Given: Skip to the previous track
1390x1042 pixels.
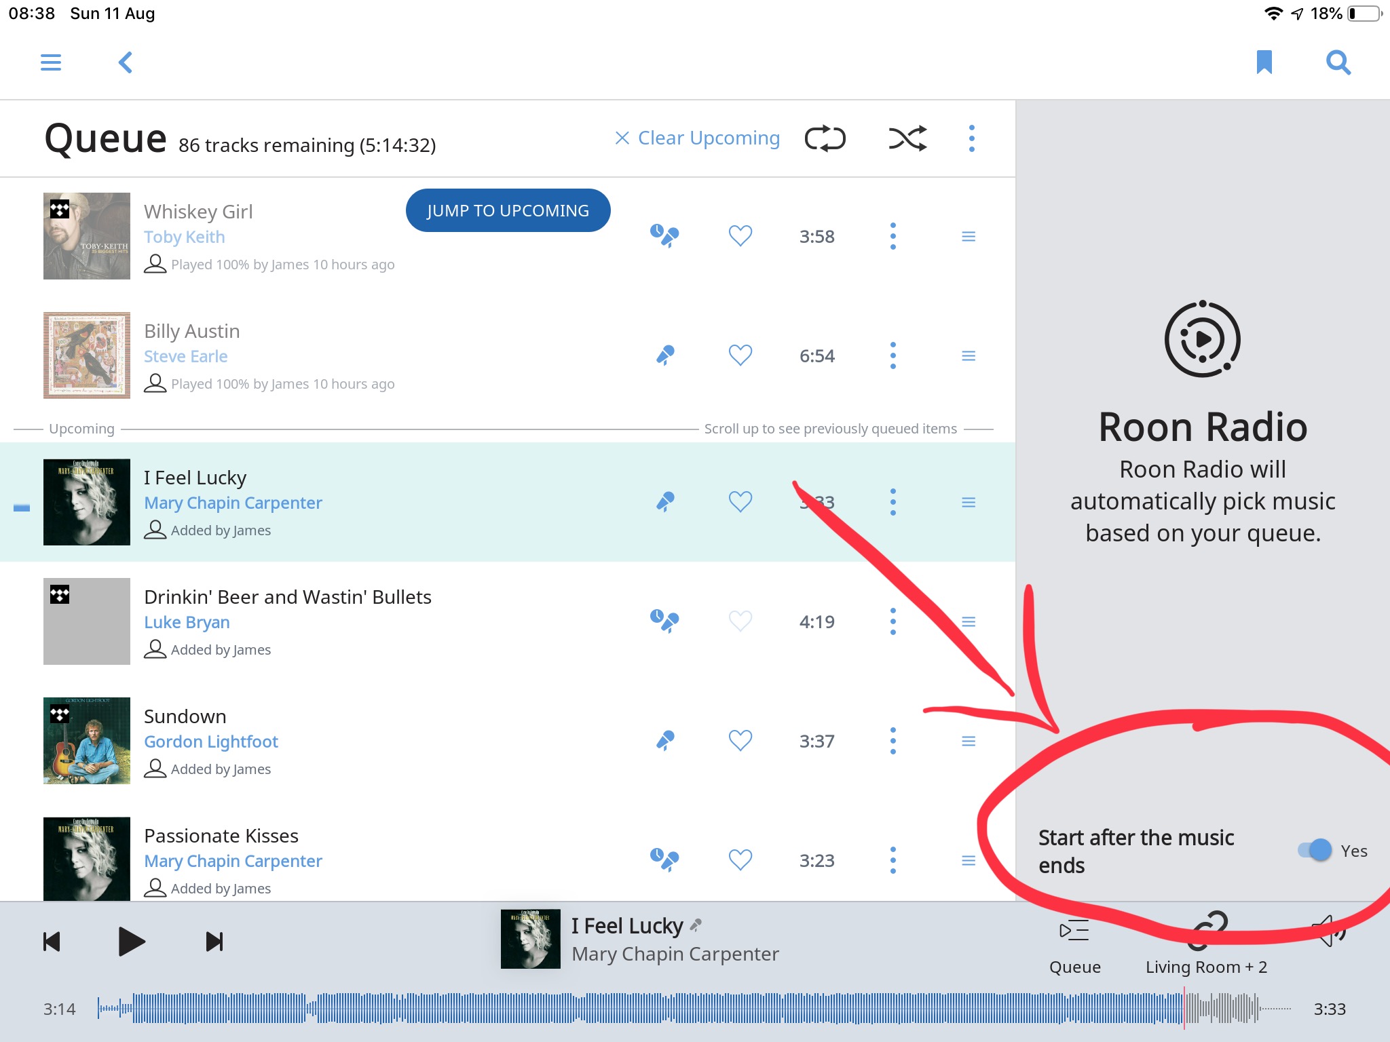Looking at the screenshot, I should click(52, 942).
